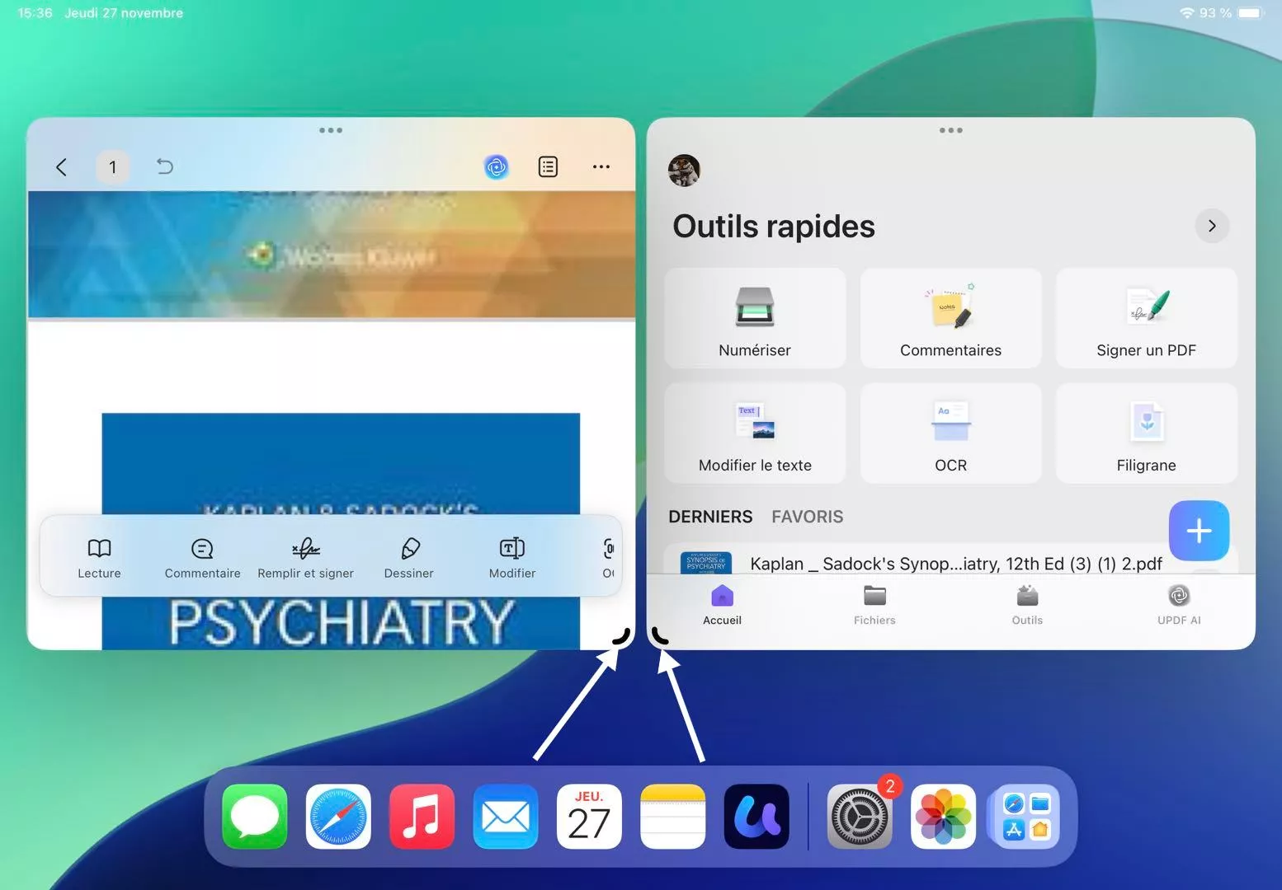1282x890 pixels.
Task: Open the Notes app in the dock
Action: point(672,817)
